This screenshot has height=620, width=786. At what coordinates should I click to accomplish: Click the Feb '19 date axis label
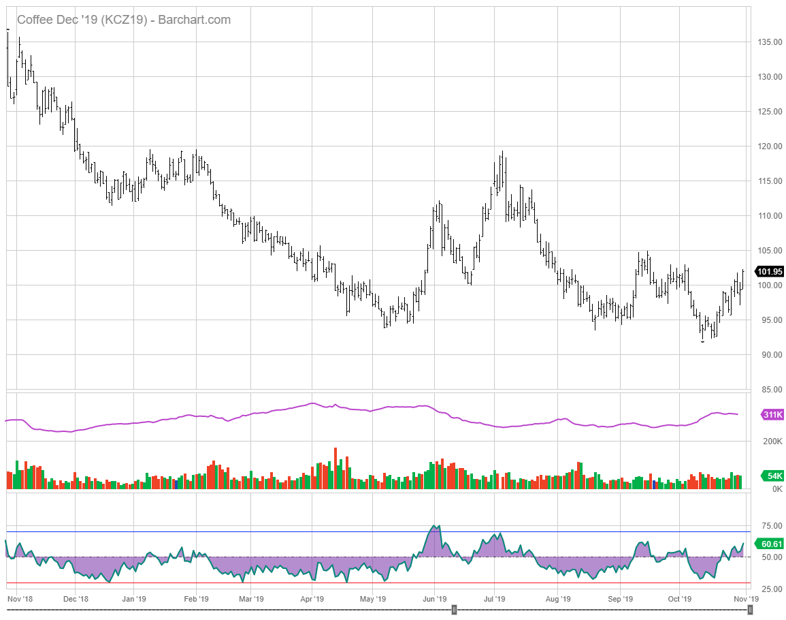point(196,599)
